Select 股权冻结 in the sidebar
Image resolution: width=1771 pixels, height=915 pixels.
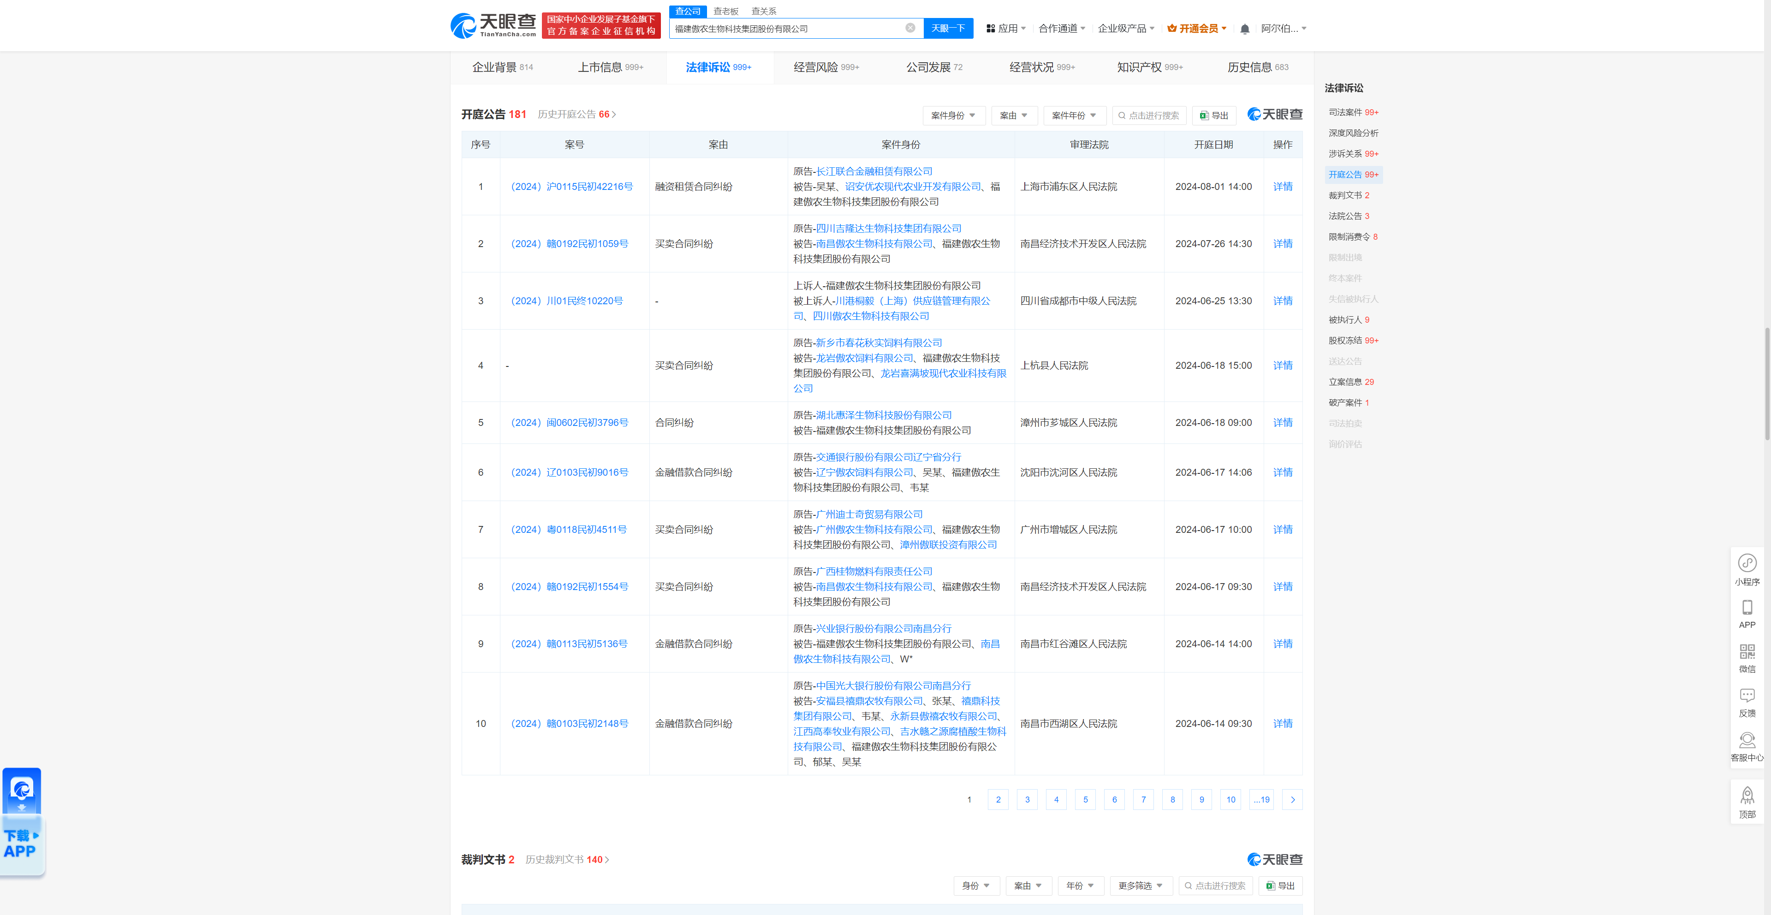pos(1353,340)
